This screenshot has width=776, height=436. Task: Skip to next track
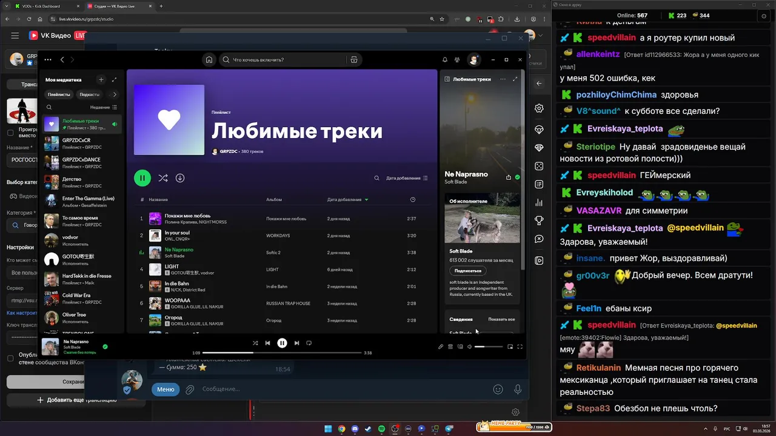click(296, 343)
